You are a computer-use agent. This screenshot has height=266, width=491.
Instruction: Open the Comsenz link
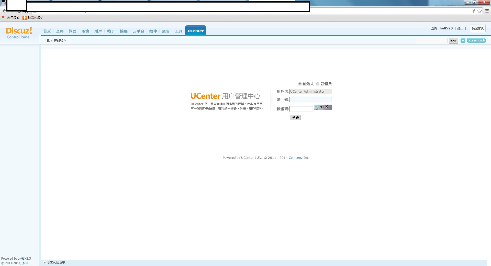click(296, 158)
